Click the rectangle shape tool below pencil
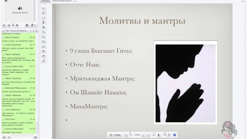 click(44, 17)
